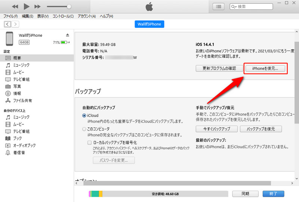Image resolution: width=299 pixels, height=202 pixels.
Task: Open the アカウント(A) menu
Action: [87, 16]
